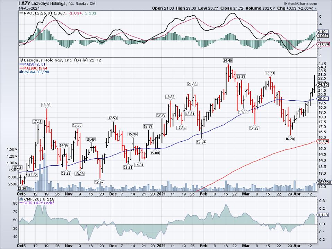Click the 17.29 March low label
Viewport: 332px width, 249px height.
point(254,128)
